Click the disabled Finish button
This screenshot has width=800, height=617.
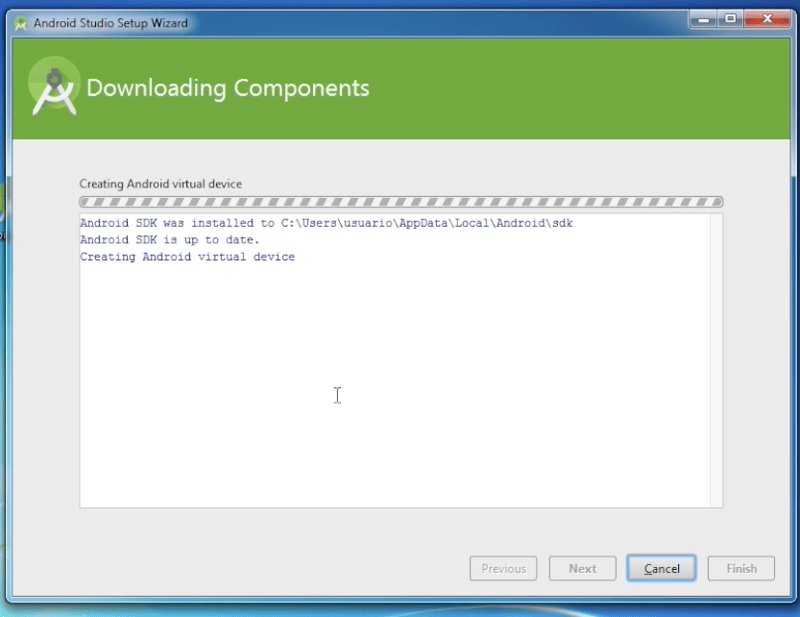click(x=740, y=568)
